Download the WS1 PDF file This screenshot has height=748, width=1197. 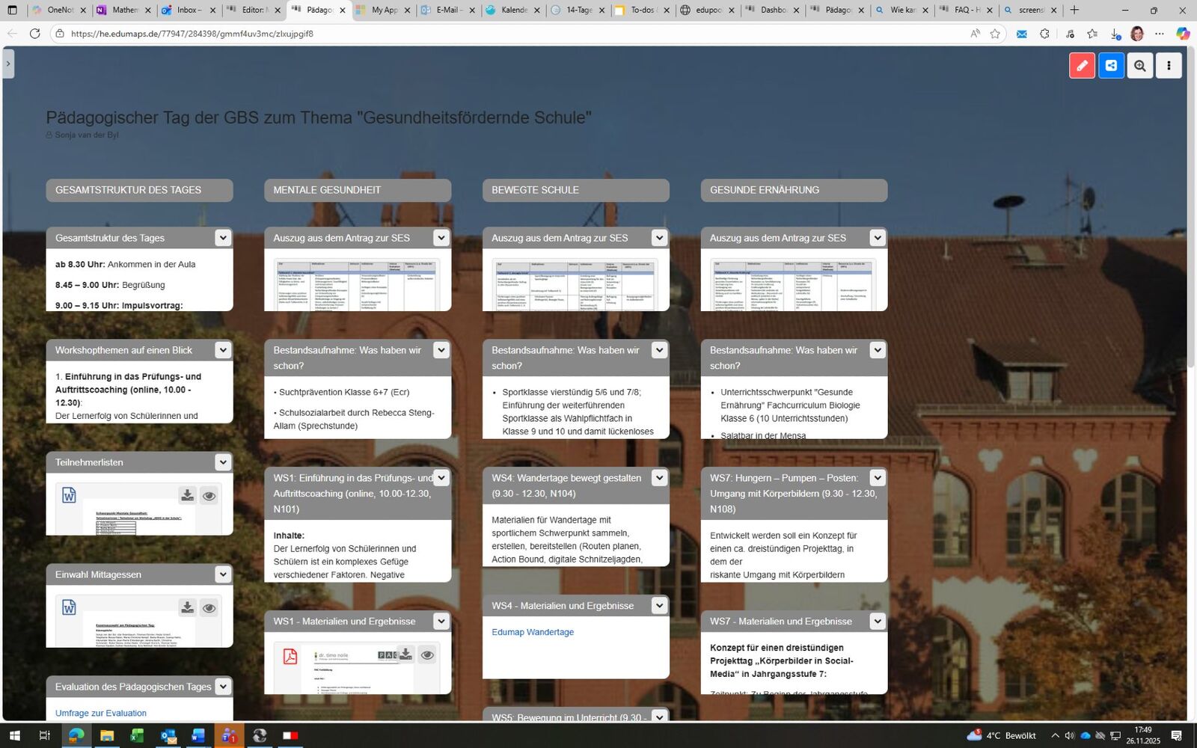405,654
